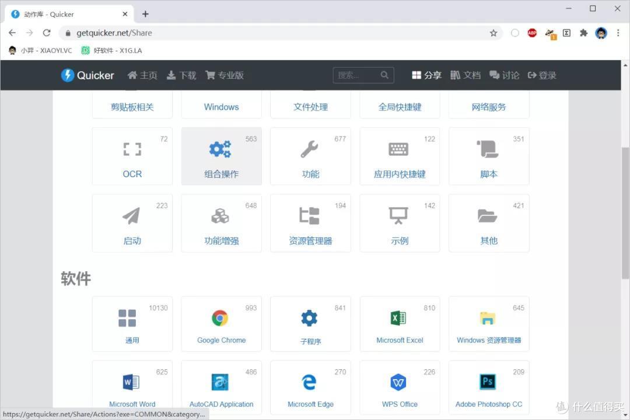The image size is (630, 420).
Task: Open the Microsoft Edge tile
Action: [310, 387]
